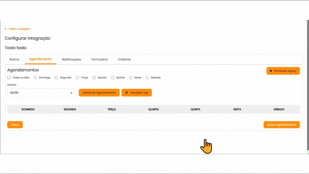309x174 pixels.
Task: Enable the Sábado checkbox
Action: [x=147, y=78]
